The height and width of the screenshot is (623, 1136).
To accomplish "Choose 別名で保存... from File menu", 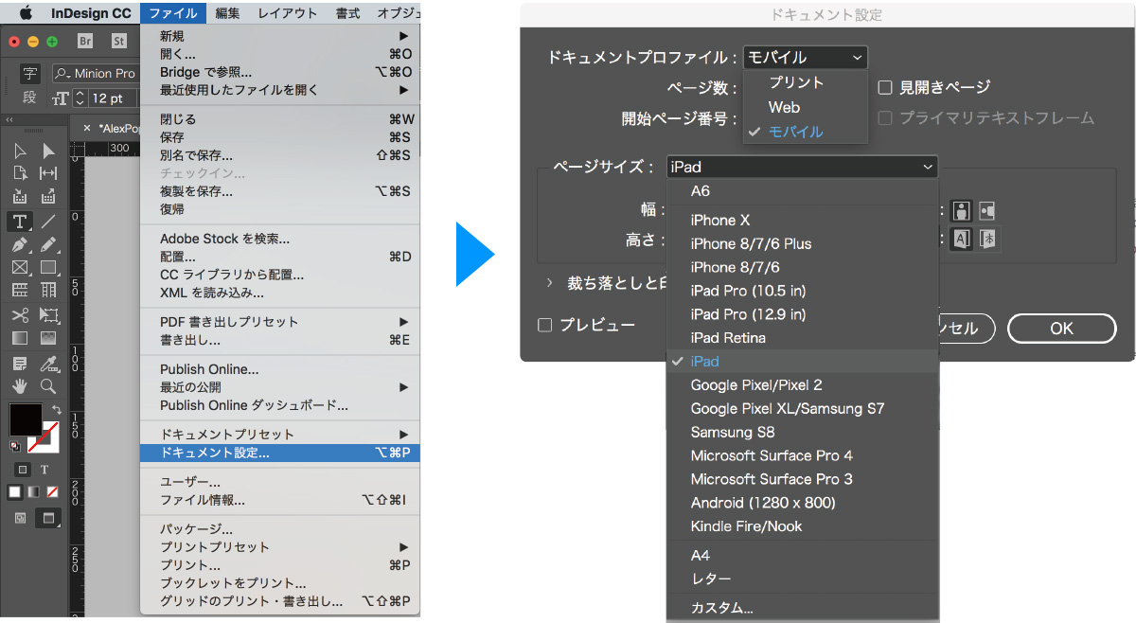I will (279, 155).
